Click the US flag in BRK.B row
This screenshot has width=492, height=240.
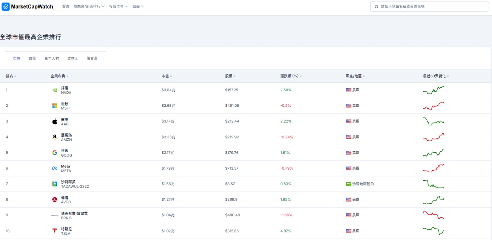click(348, 215)
